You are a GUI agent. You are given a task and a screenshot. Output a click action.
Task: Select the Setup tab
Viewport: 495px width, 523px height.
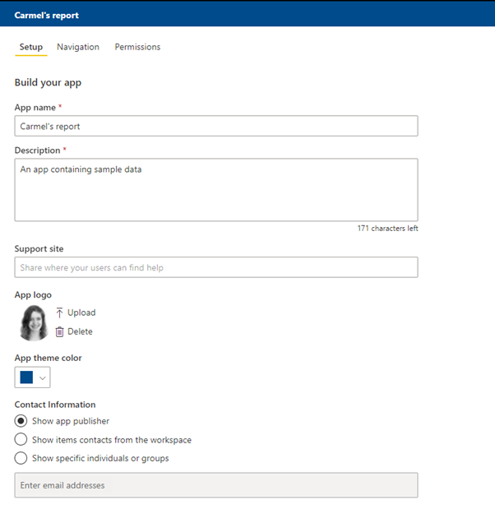(30, 47)
